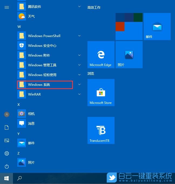Screen dimensions: 175x184
Task: Open Windows 安全中心 shield app
Action: point(49,45)
